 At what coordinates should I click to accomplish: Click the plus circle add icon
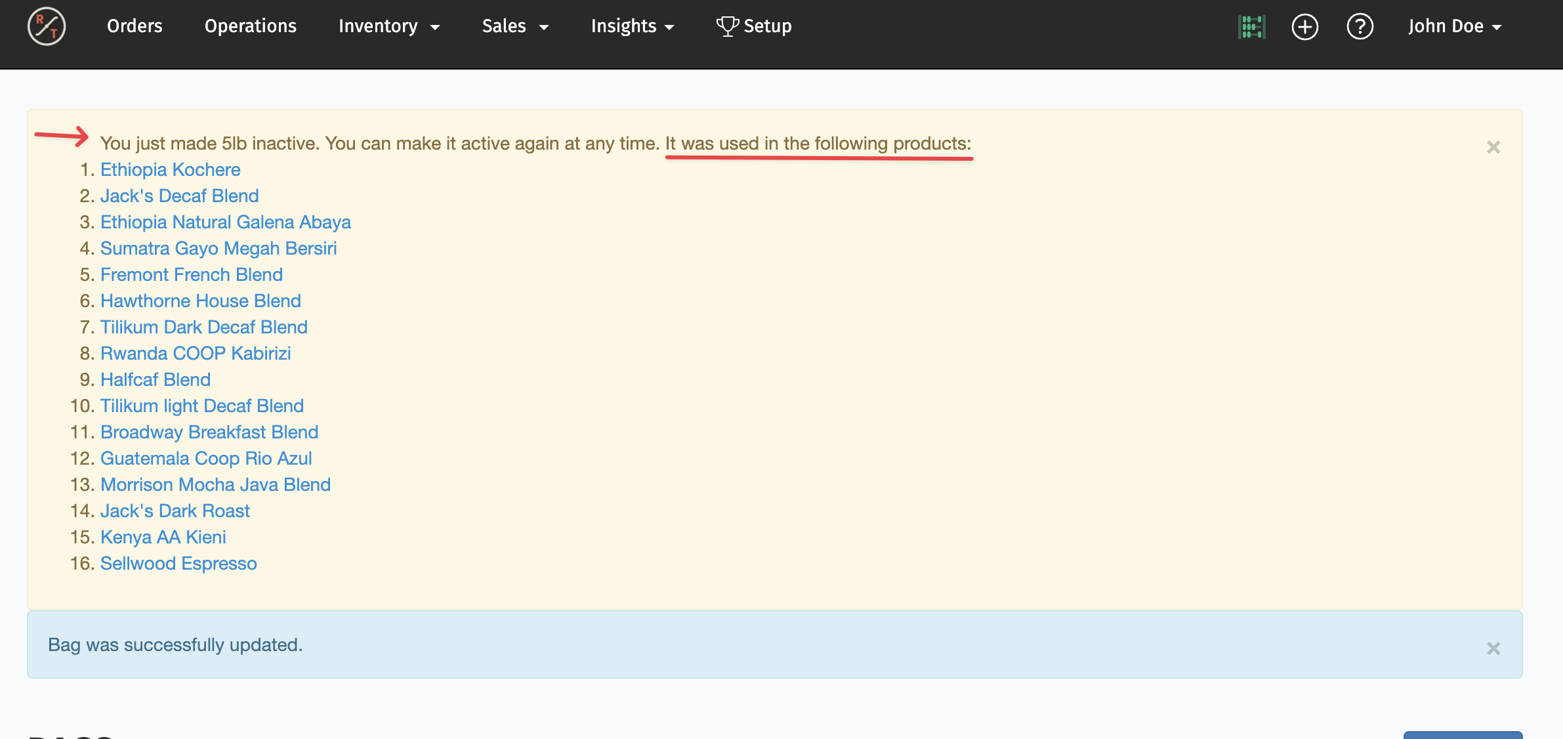(x=1304, y=27)
